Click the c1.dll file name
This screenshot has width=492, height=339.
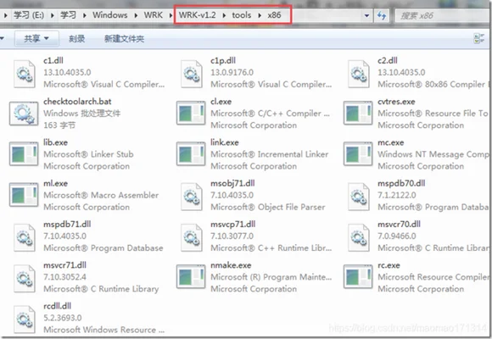pyautogui.click(x=53, y=60)
